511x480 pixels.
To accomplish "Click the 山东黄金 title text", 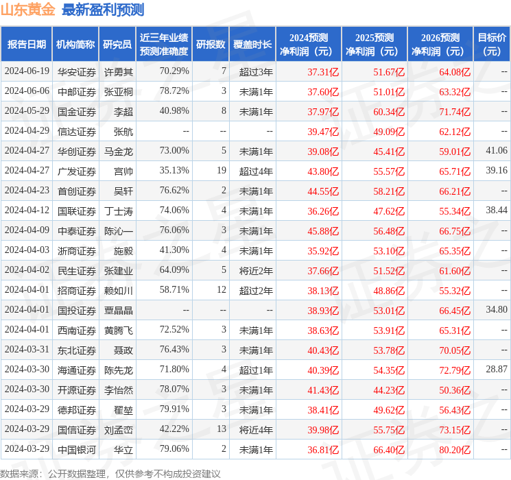I will tap(27, 10).
